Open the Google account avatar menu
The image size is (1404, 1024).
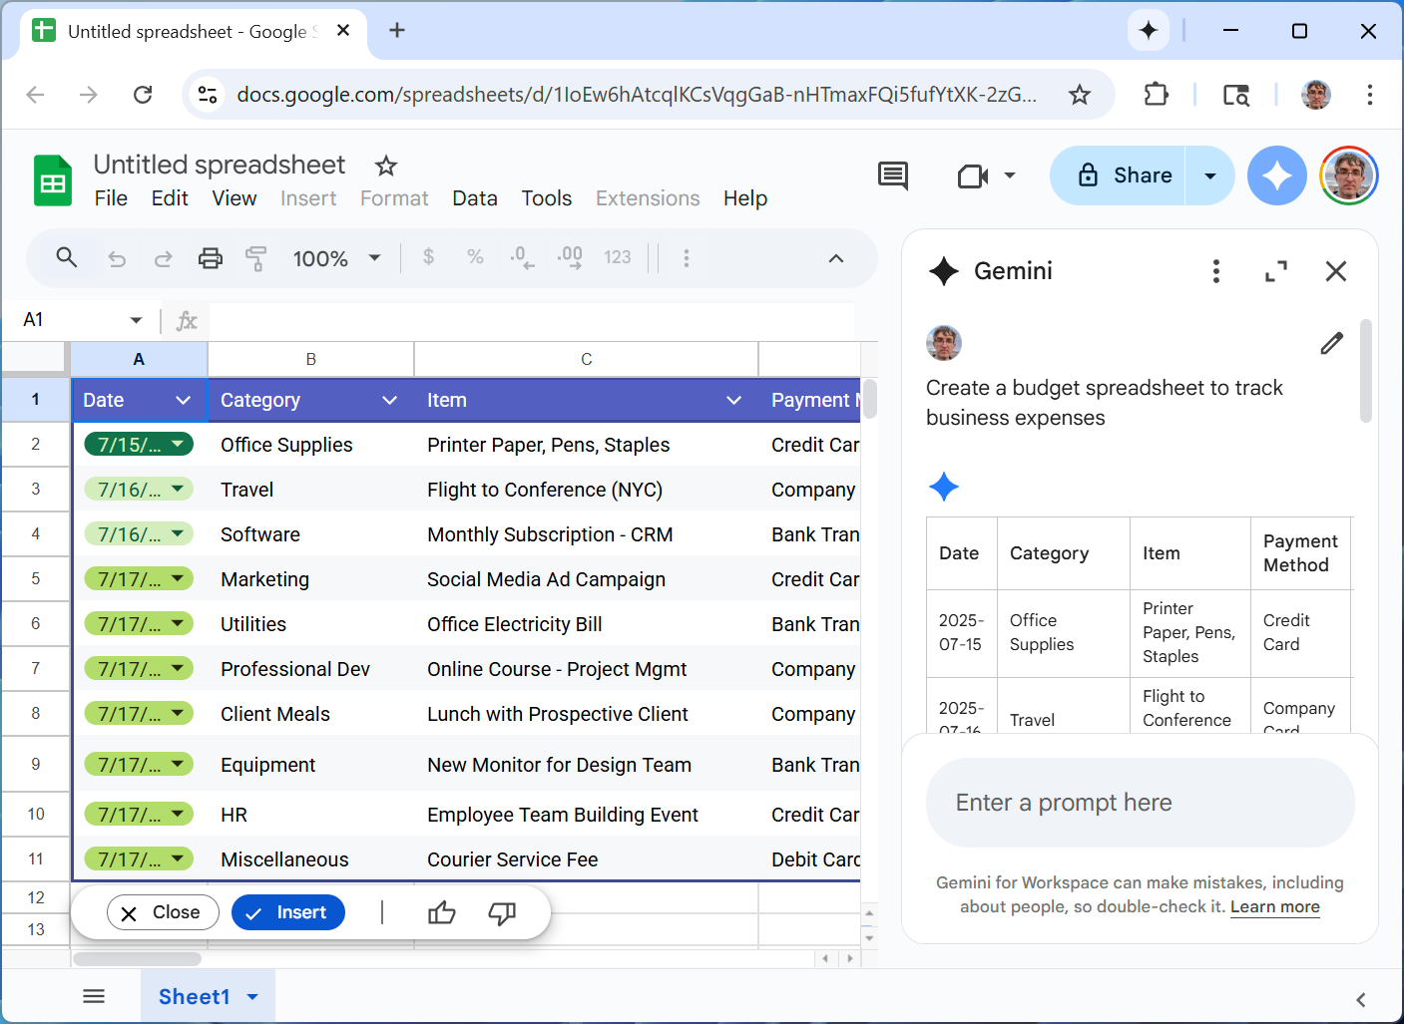point(1349,175)
